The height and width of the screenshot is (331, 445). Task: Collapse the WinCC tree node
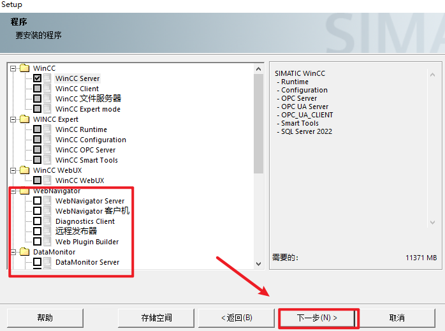coord(13,68)
